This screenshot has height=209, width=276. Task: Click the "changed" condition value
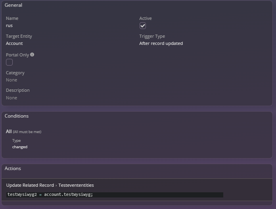pos(20,147)
